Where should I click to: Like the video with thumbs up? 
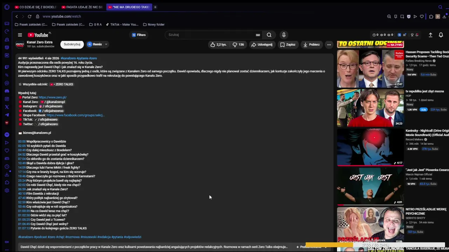(219, 45)
